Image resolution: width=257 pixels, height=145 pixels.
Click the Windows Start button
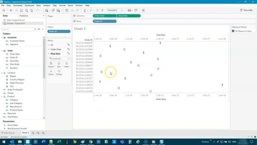(x=4, y=142)
